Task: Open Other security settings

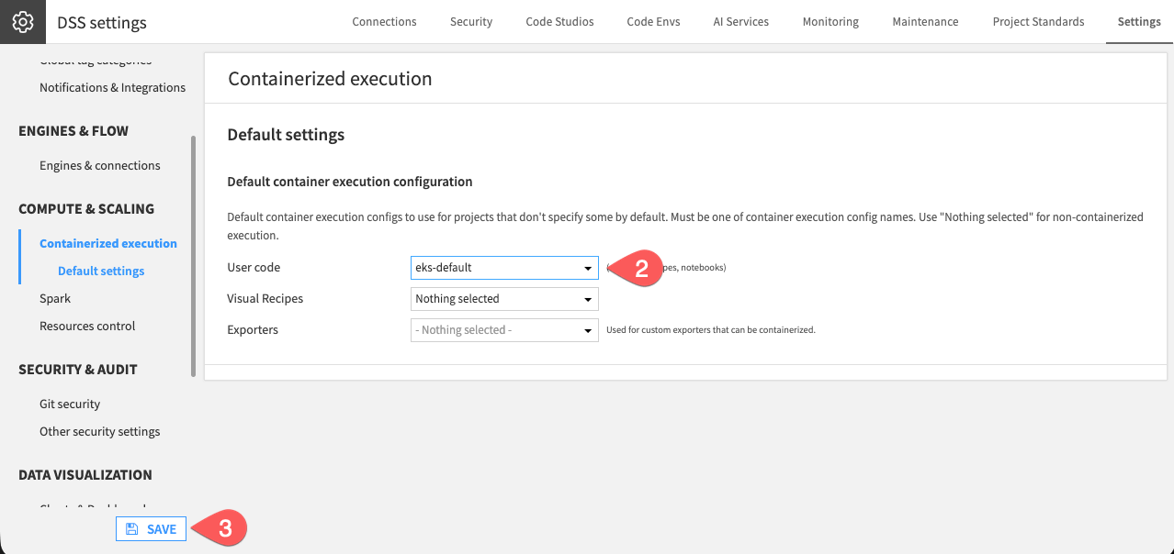Action: pyautogui.click(x=99, y=432)
